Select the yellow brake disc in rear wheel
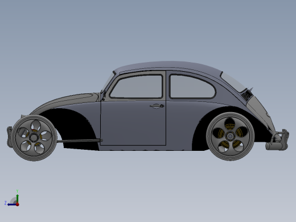This screenshot has width=296, height=222. coord(230,136)
